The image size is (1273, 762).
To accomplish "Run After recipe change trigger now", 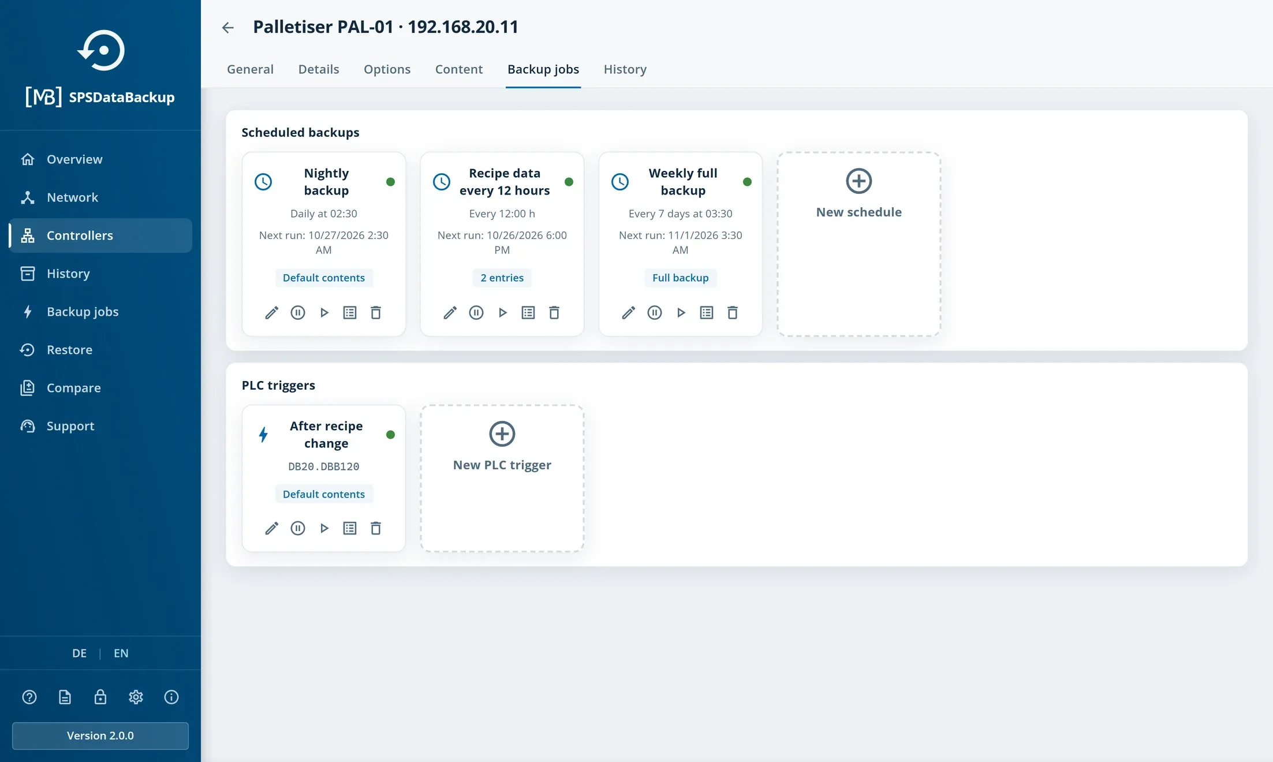I will 324,528.
